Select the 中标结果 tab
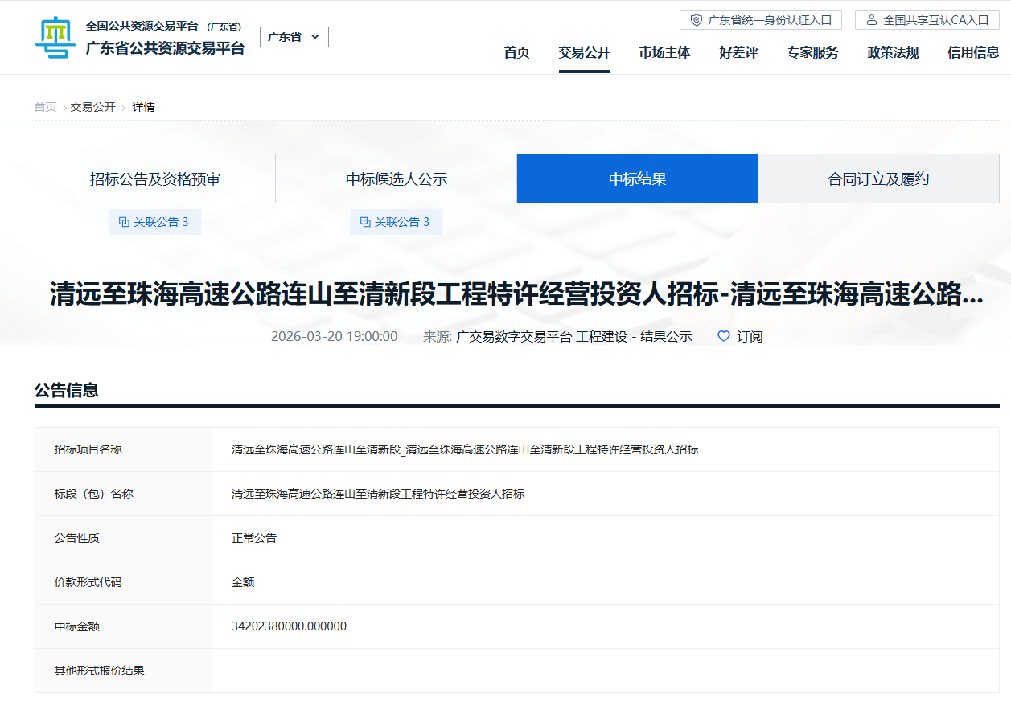The image size is (1011, 710). pos(637,179)
